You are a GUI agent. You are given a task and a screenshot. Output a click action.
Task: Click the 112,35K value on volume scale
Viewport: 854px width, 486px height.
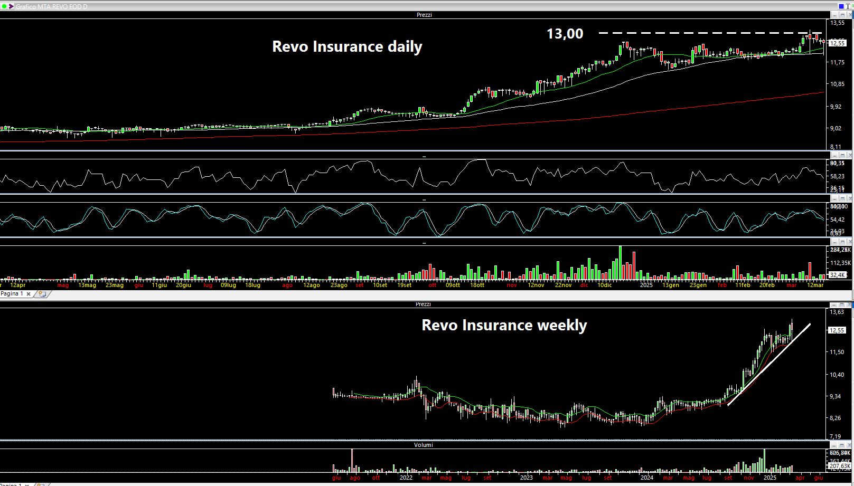[840, 263]
